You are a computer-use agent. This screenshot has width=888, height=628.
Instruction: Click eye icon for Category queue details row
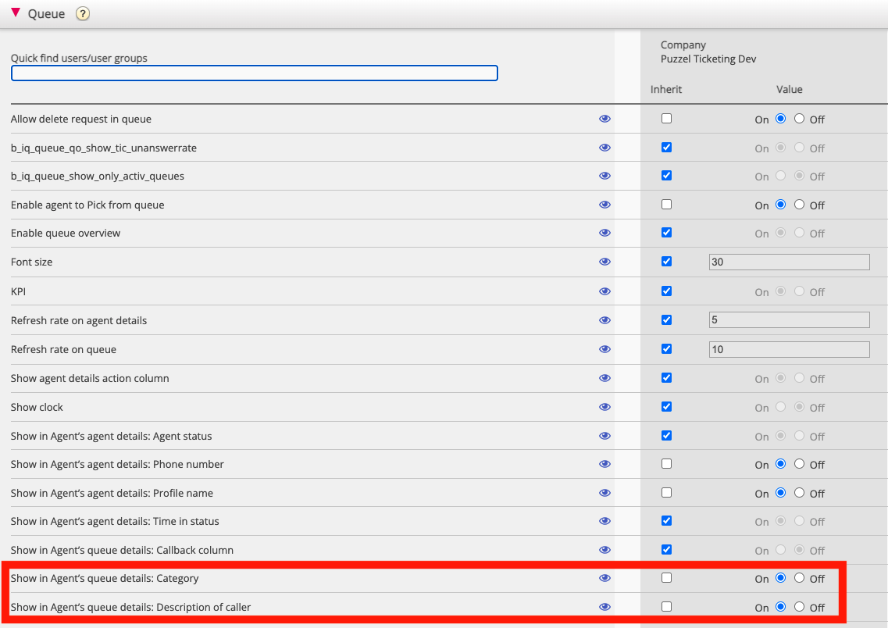pos(604,578)
